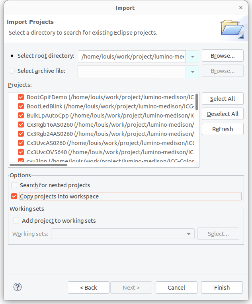Screen dimensions: 252x304
Task: Uncheck the BootGpifDemo project
Action: [21, 97]
